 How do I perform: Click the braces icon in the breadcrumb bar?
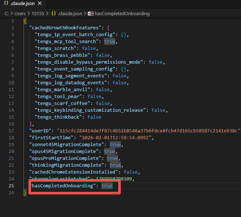pyautogui.click(x=53, y=14)
